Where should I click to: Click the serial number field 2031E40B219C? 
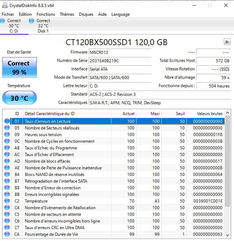120,61
